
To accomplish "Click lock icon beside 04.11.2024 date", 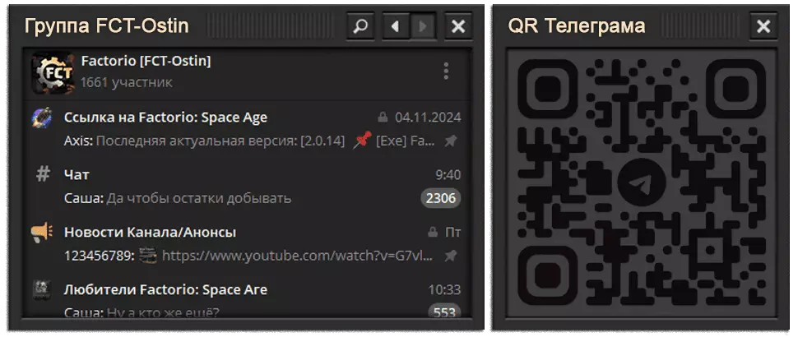I will coord(383,118).
